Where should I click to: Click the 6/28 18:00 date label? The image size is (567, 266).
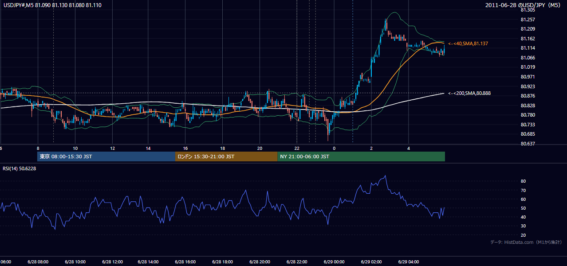(222, 262)
